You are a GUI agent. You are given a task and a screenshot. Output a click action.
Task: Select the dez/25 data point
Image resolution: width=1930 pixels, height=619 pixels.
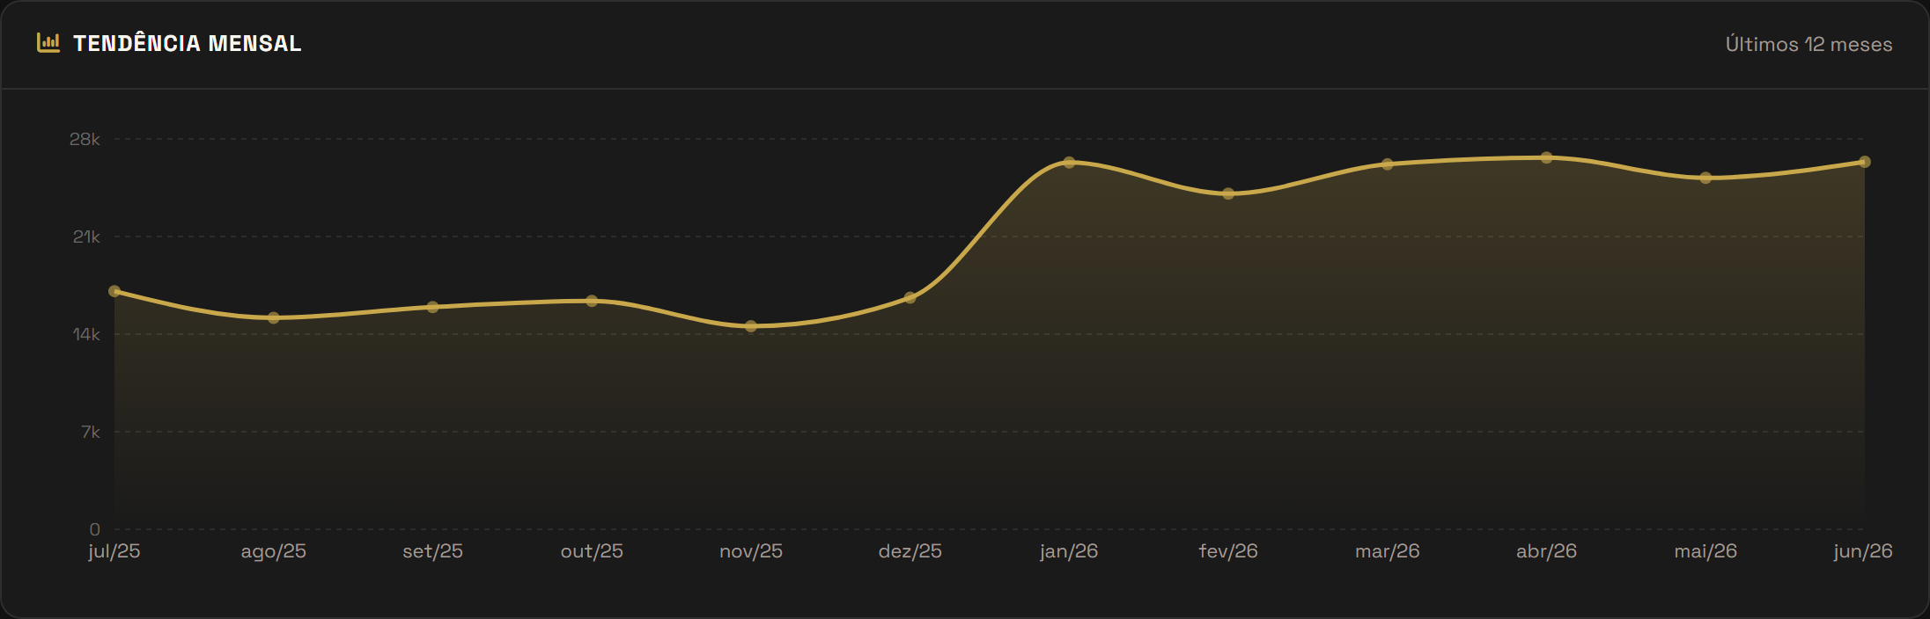910,297
